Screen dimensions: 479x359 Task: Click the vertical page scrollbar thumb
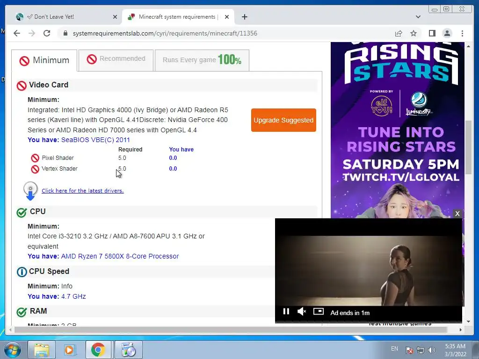coord(469,147)
